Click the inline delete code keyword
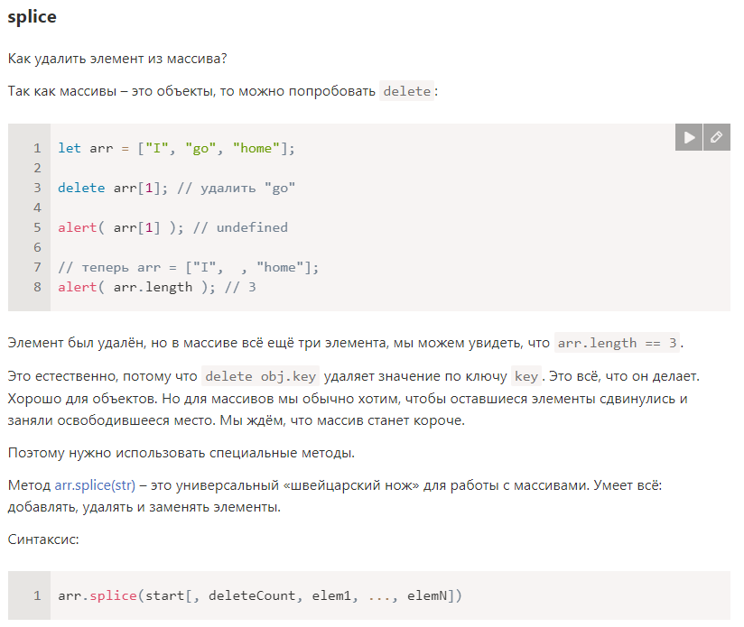This screenshot has height=627, width=744. (x=406, y=91)
